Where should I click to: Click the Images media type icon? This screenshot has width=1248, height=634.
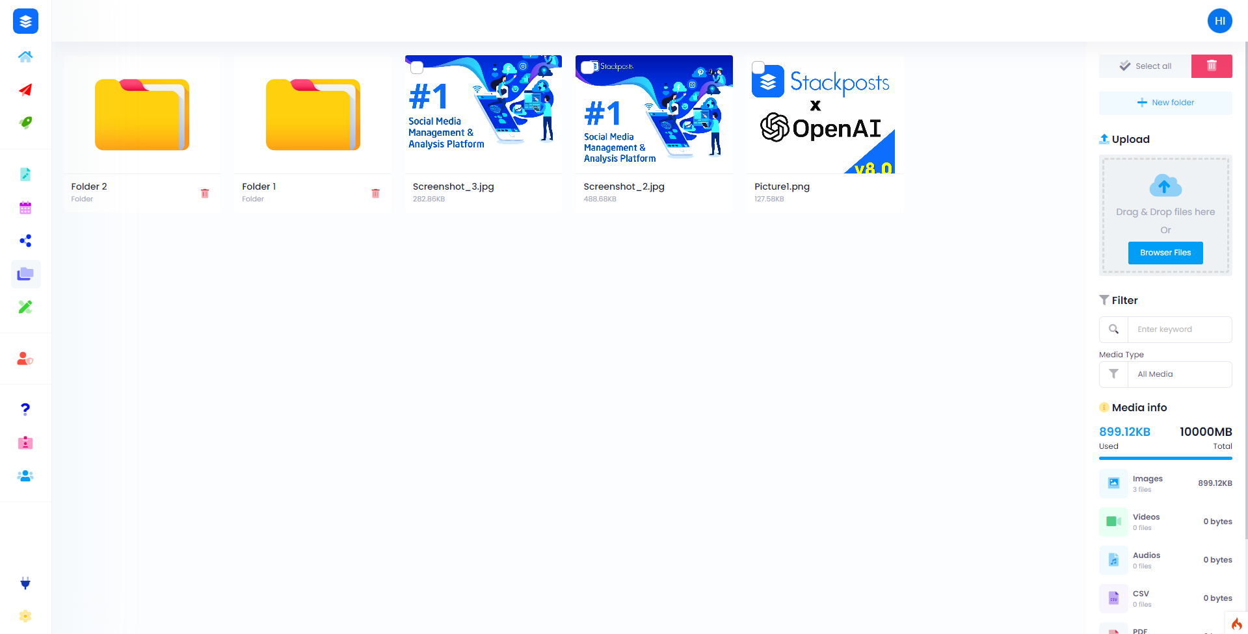tap(1113, 483)
